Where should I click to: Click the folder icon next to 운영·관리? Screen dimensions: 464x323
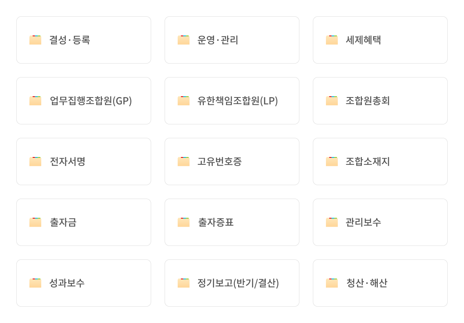[183, 40]
